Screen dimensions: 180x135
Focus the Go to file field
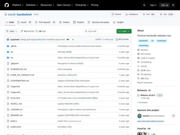tap(100, 31)
